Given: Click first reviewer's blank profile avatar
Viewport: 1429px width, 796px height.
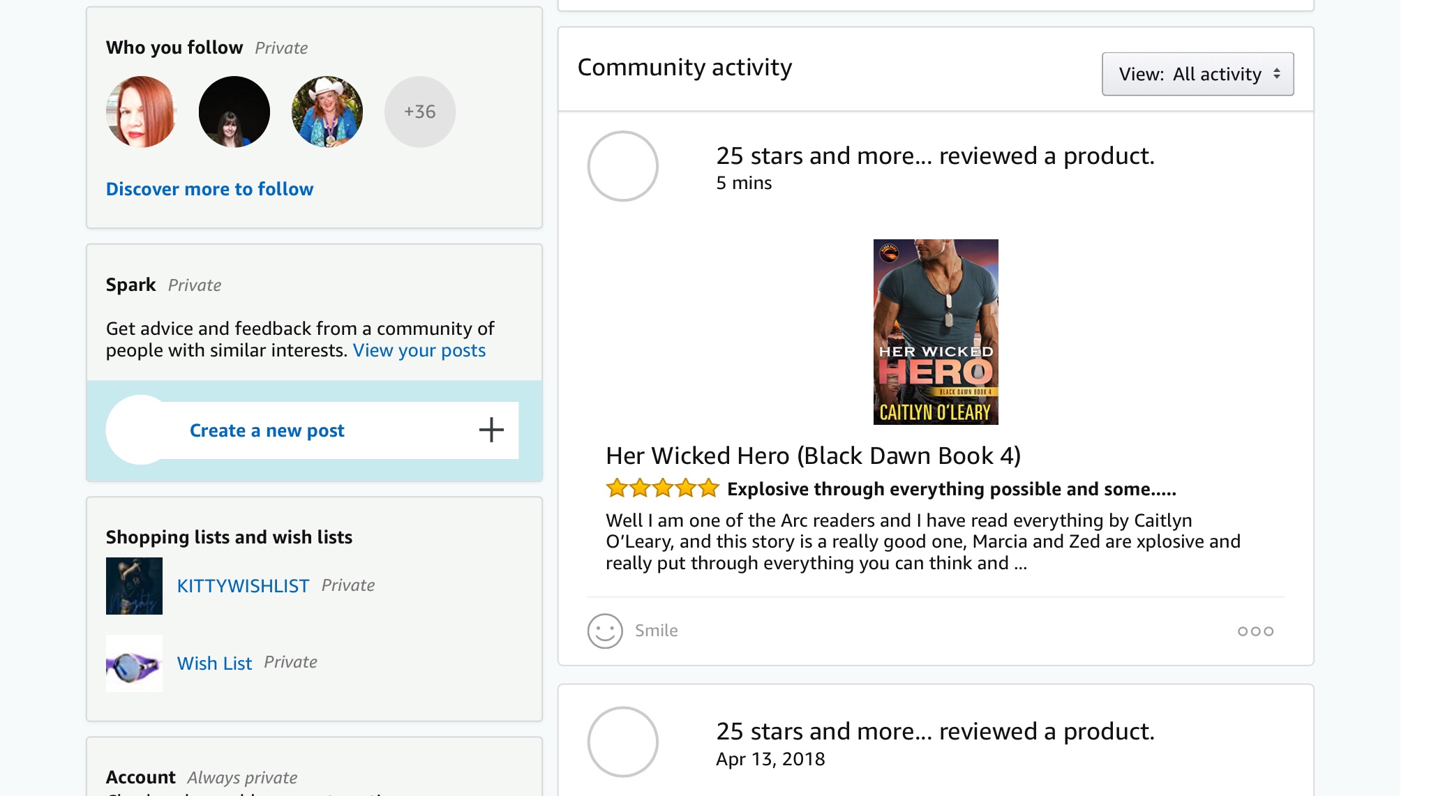Looking at the screenshot, I should point(622,166).
